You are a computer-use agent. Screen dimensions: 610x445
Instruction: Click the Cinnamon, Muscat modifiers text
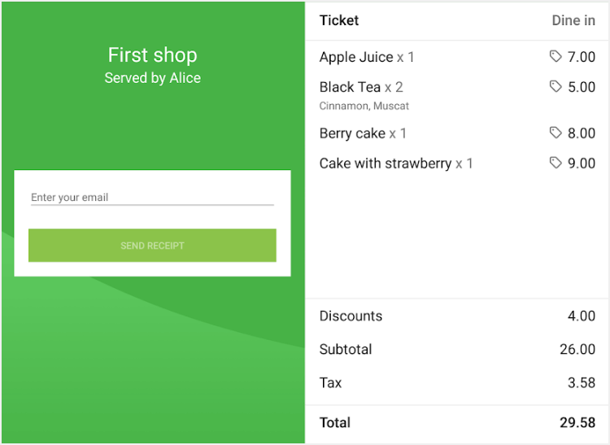click(364, 106)
